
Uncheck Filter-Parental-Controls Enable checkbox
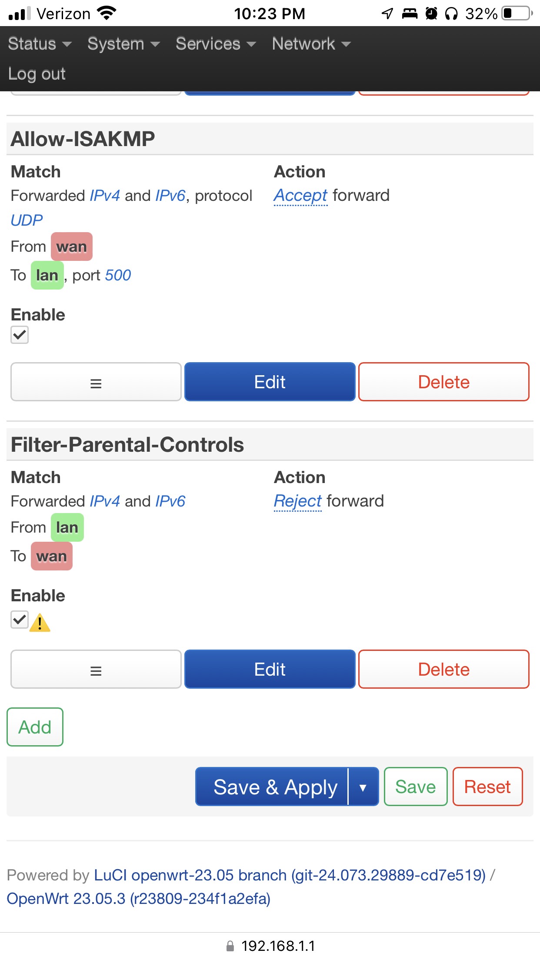click(x=20, y=620)
